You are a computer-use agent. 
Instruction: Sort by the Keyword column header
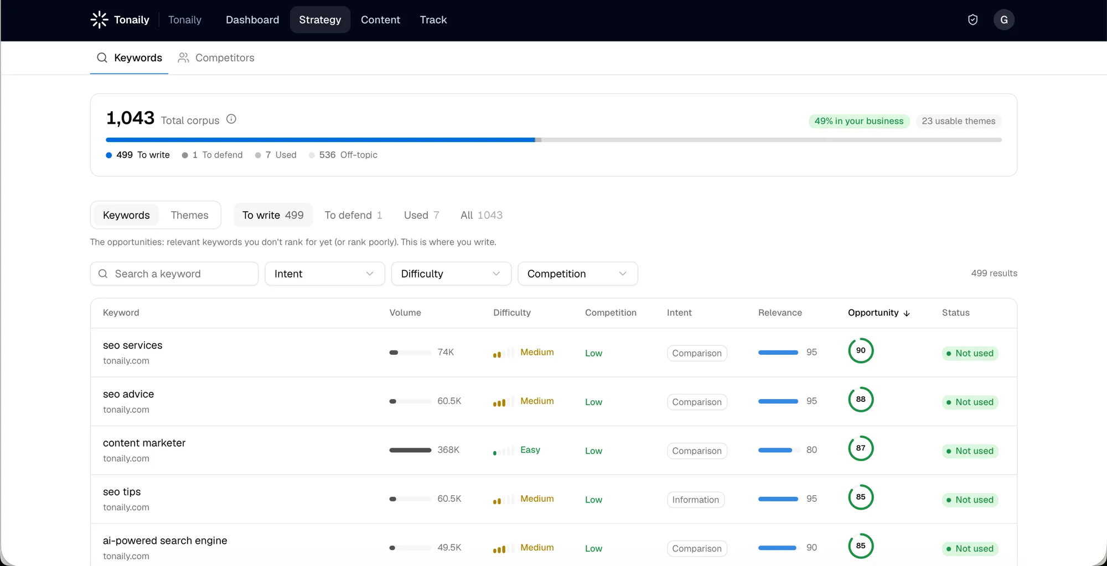coord(121,313)
